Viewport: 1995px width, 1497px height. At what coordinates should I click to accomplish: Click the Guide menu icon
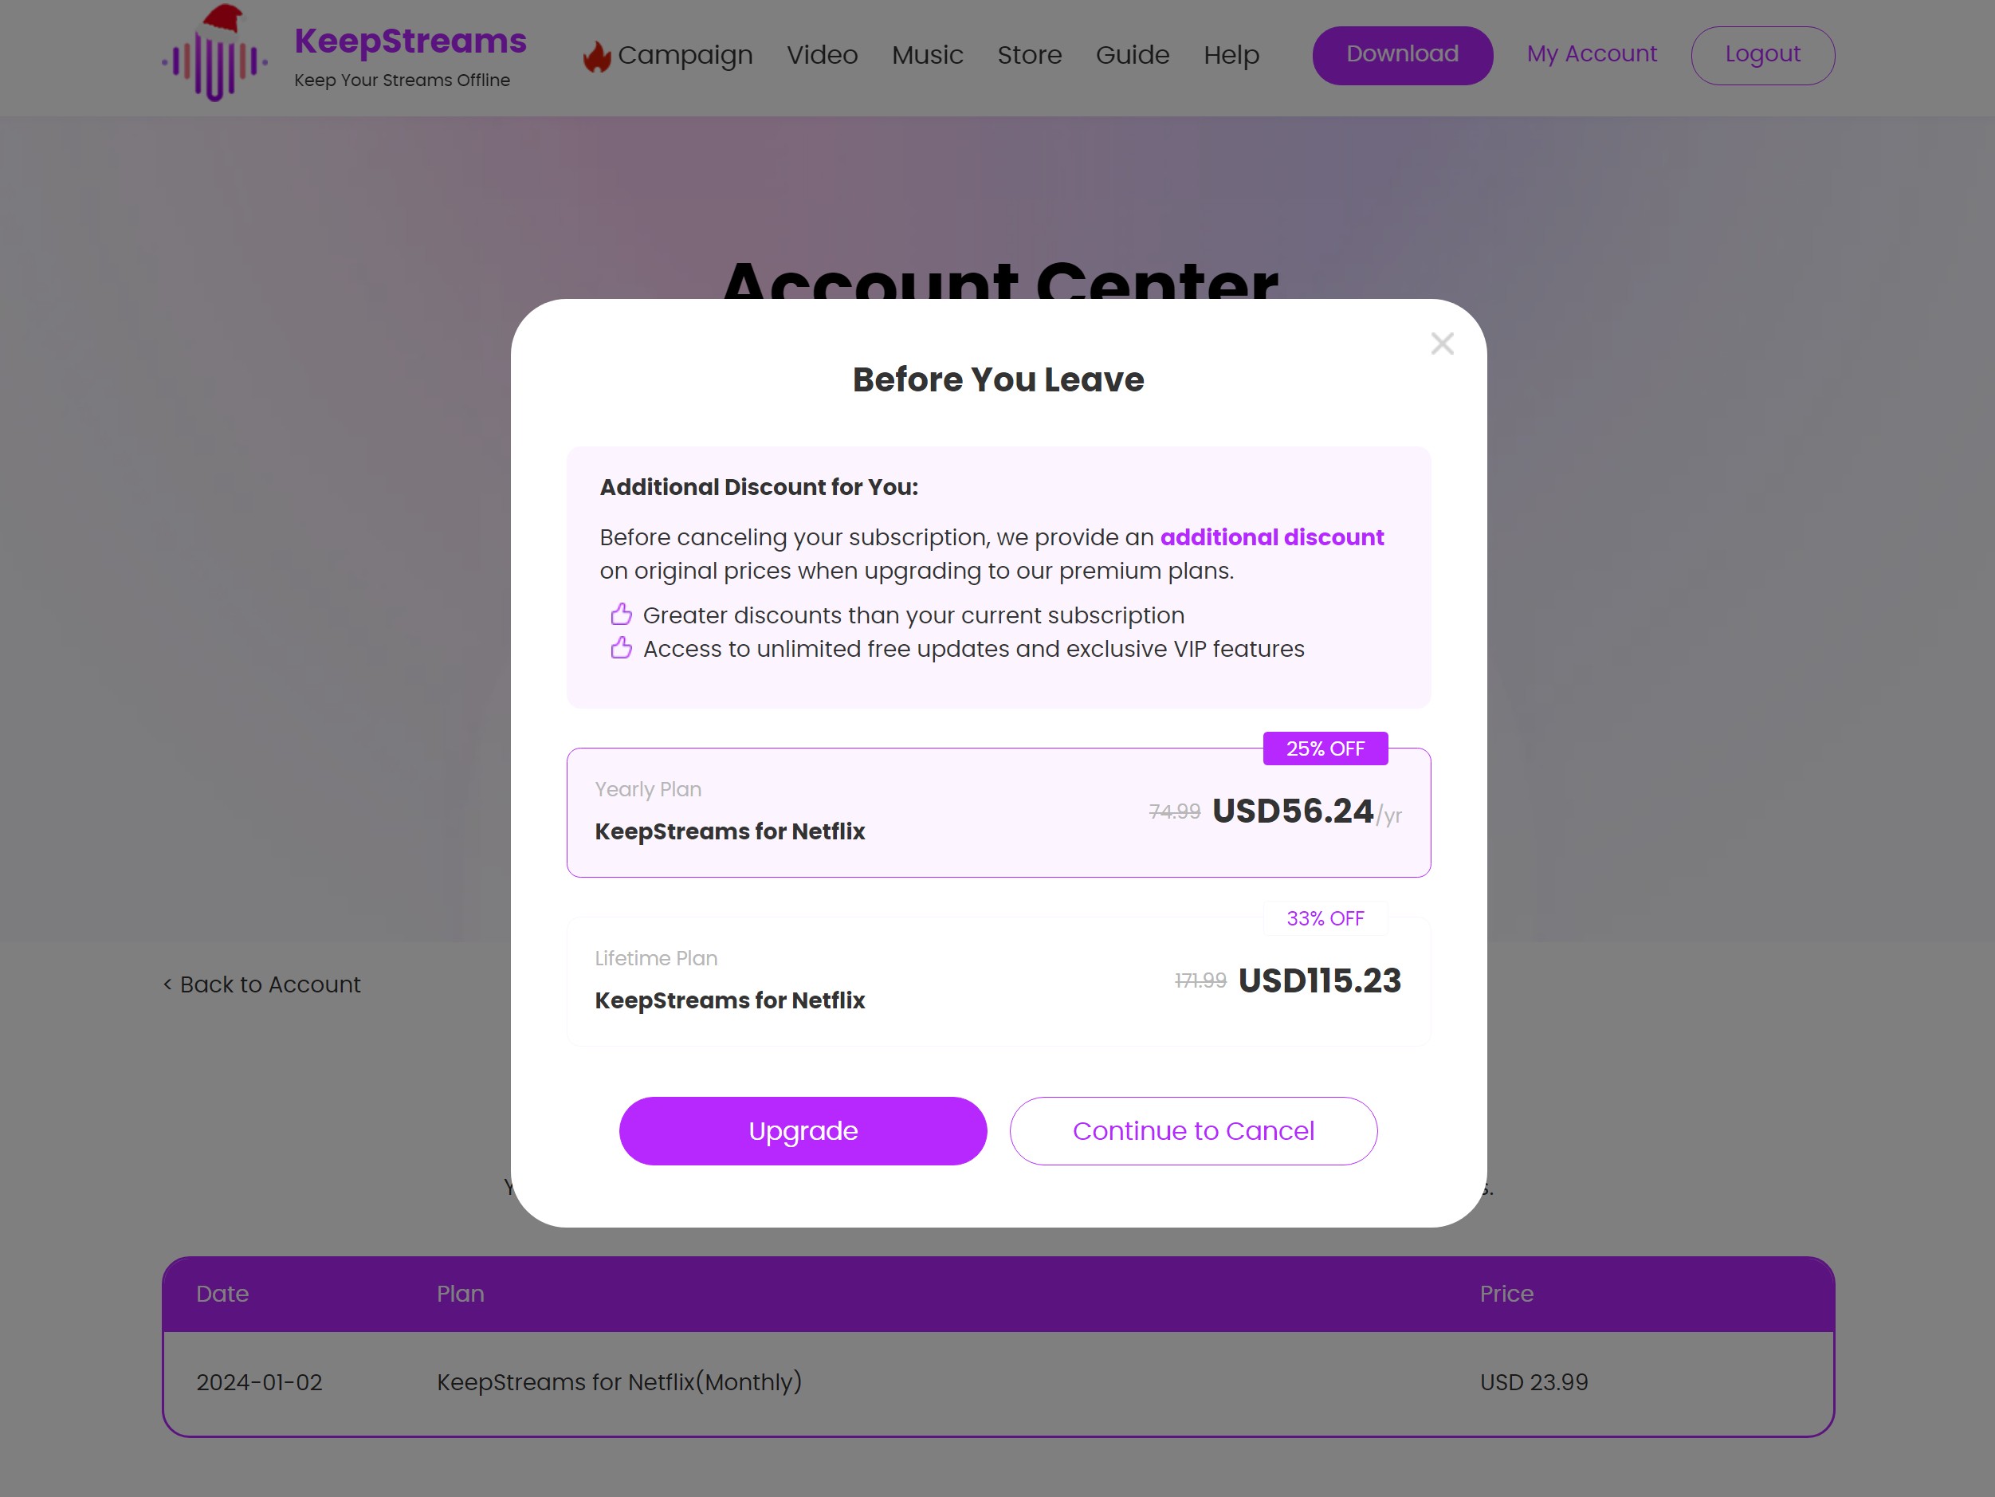pyautogui.click(x=1132, y=55)
